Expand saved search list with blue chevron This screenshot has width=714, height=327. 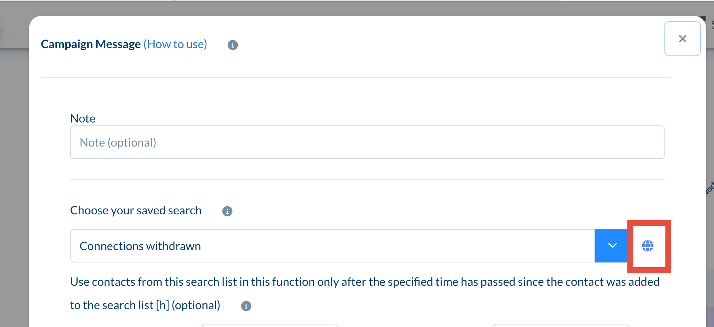(x=612, y=246)
